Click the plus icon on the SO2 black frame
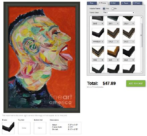 [133, 60]
